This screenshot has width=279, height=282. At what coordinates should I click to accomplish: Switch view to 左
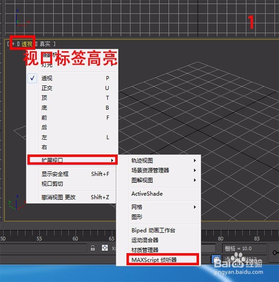(x=72, y=137)
